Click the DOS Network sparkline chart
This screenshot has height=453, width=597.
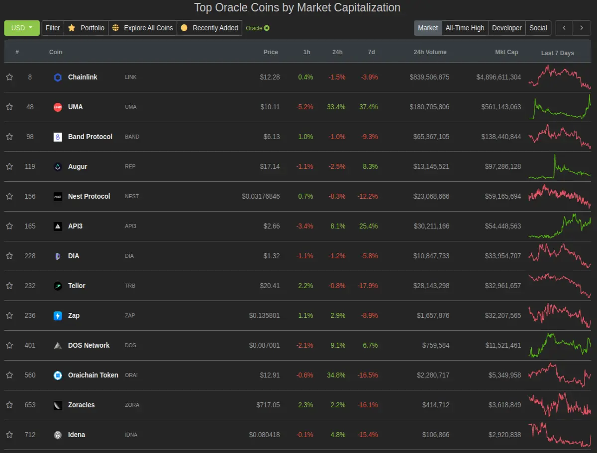[x=560, y=345]
